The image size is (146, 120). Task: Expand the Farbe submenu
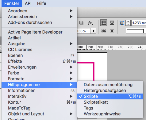[x=40, y=73]
